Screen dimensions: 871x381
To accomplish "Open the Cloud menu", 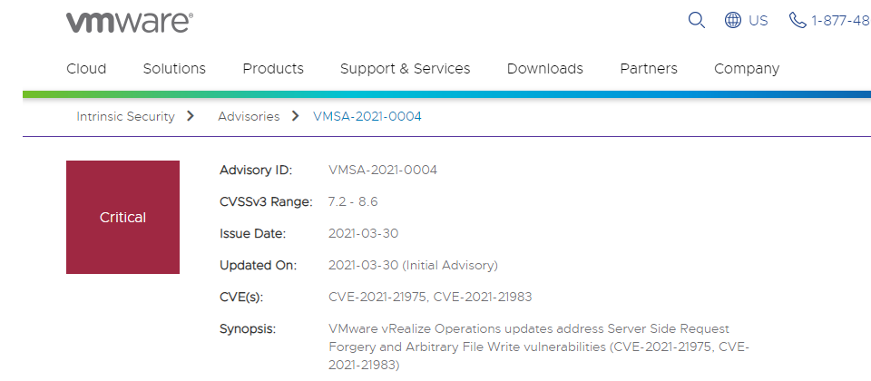I will 86,69.
